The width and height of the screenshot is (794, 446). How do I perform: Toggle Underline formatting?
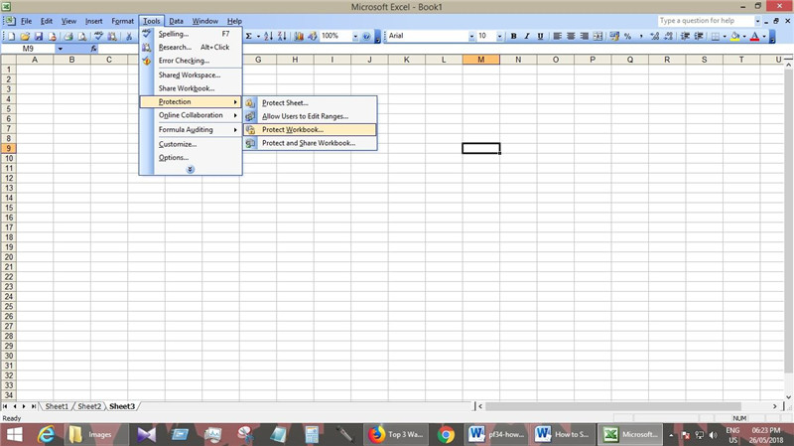pos(540,36)
